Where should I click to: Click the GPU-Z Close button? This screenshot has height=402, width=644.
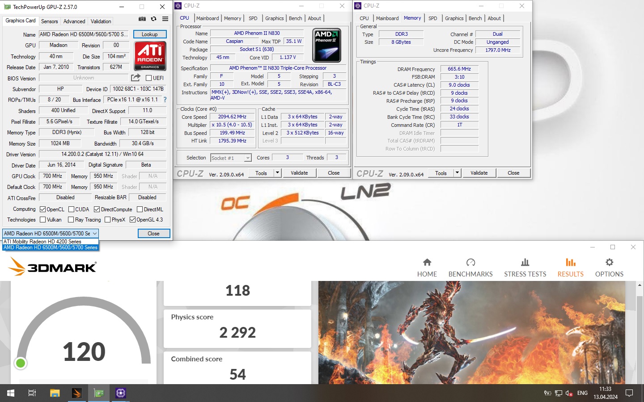tap(153, 234)
